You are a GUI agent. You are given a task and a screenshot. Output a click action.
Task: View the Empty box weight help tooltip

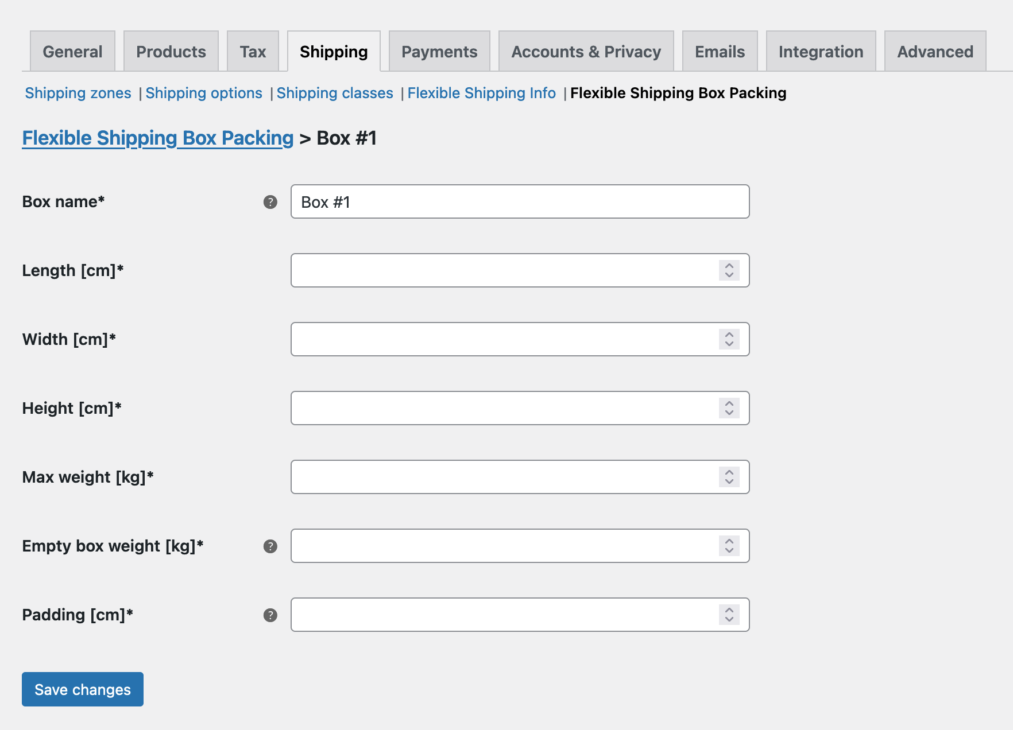pyautogui.click(x=269, y=547)
